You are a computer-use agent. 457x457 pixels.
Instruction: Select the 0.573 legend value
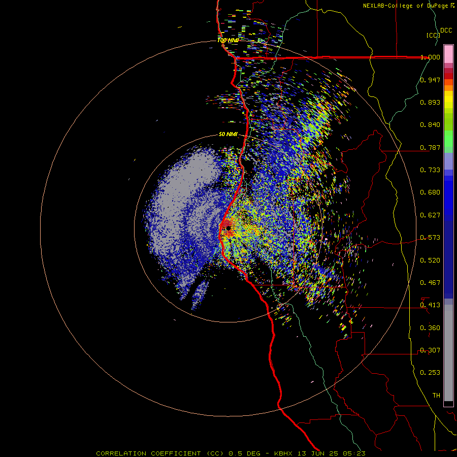430,238
